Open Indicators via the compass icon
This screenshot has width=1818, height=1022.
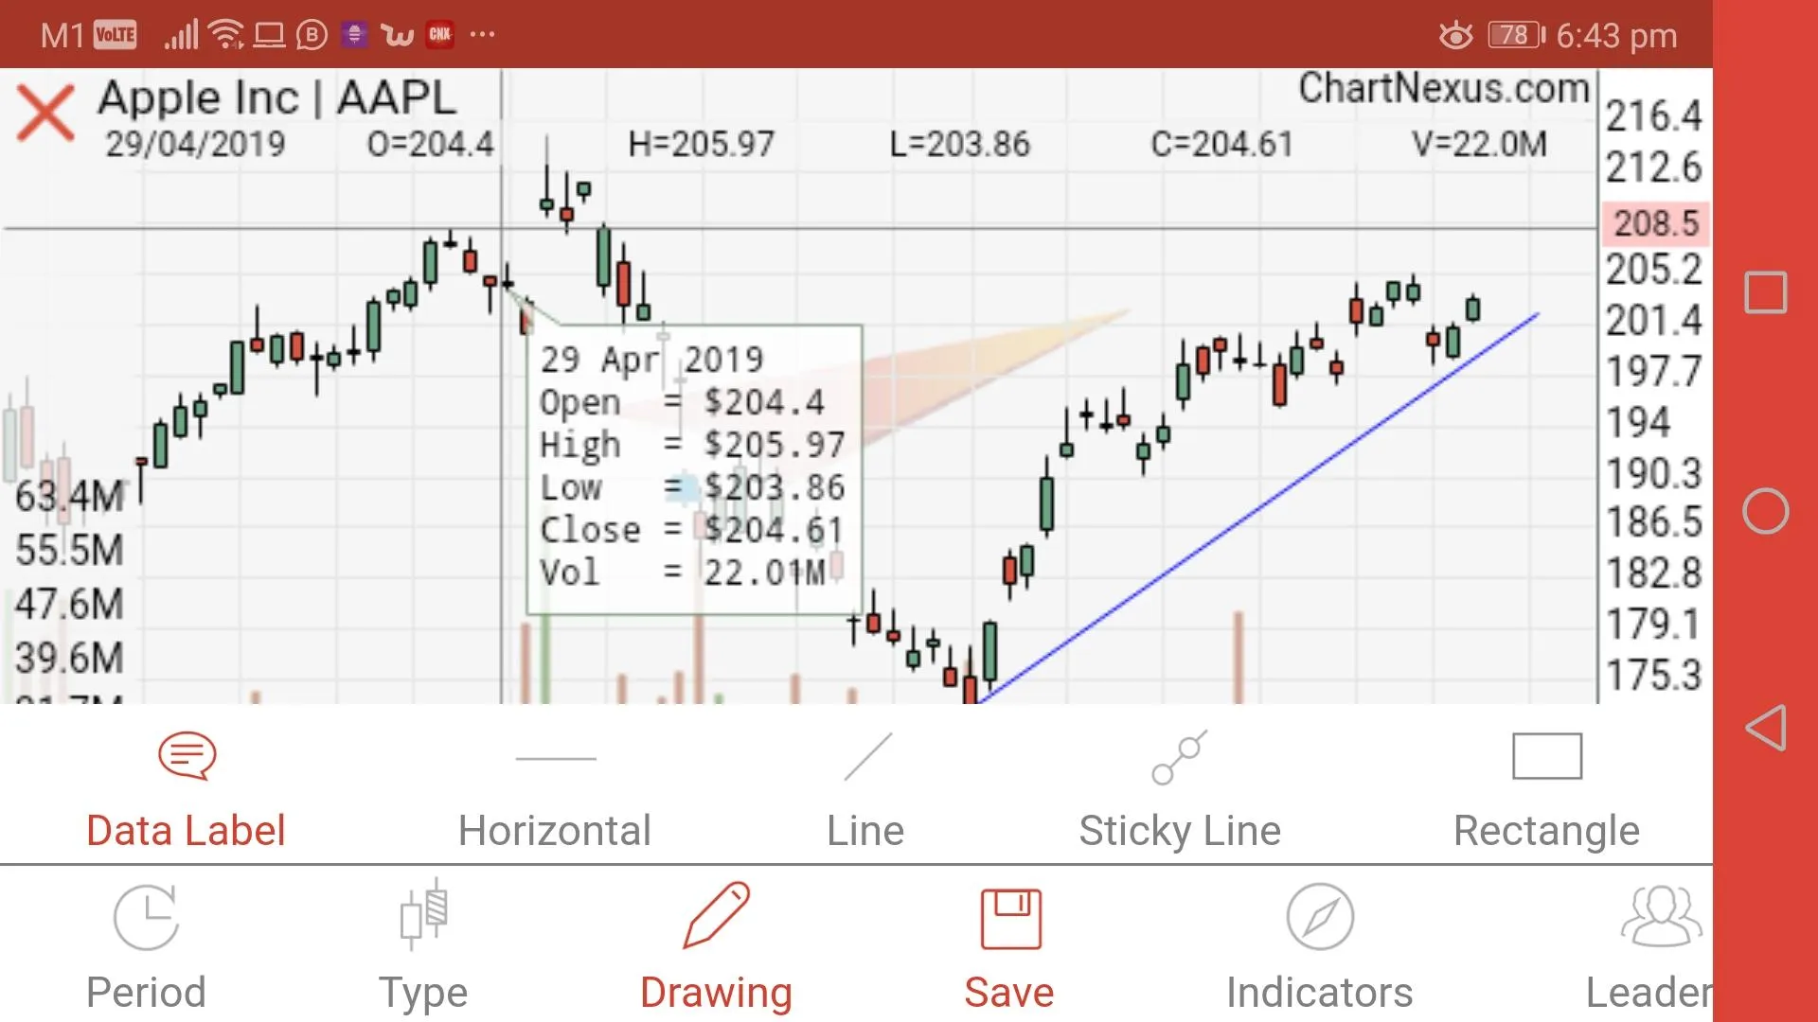(1318, 916)
